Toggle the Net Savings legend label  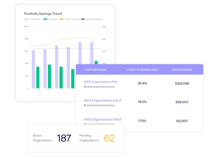click(x=53, y=19)
